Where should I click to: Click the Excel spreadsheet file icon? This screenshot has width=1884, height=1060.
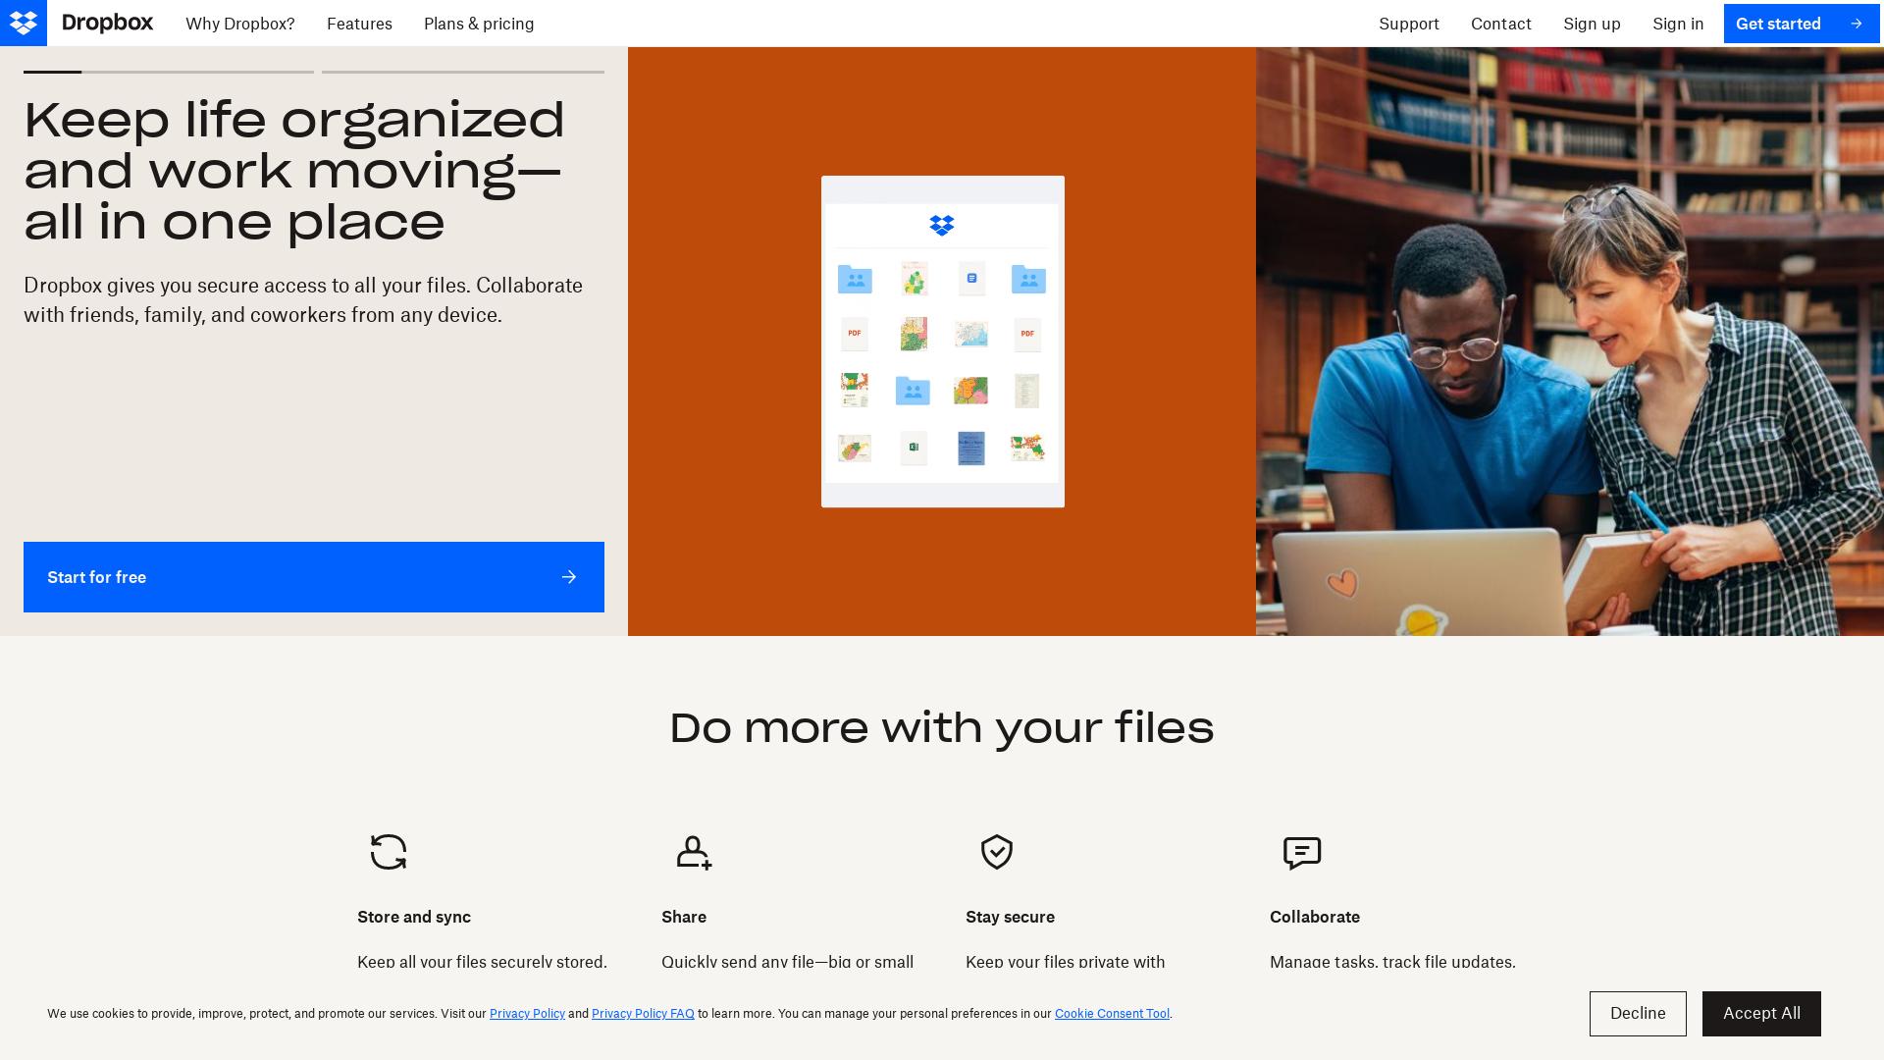point(914,448)
